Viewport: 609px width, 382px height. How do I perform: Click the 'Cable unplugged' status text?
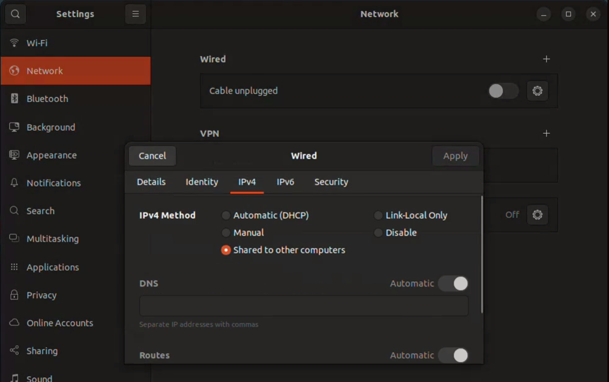(x=244, y=91)
